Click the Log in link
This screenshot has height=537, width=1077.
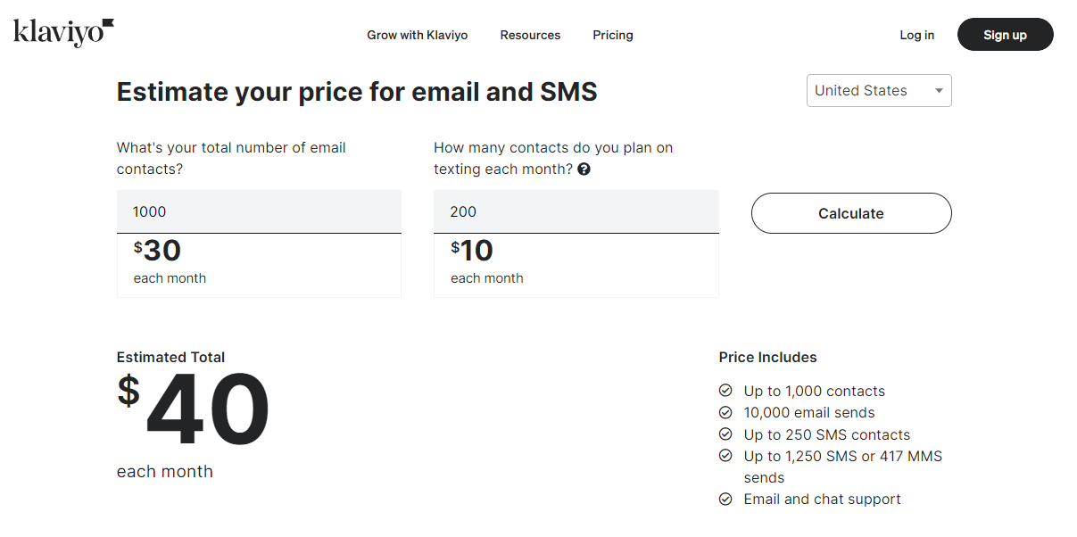(916, 35)
